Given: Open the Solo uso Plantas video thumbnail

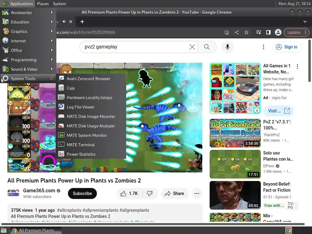Looking at the screenshot, I should coord(235,164).
